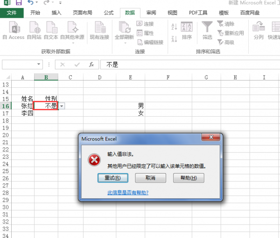Open the 文件 menu

pos(12,13)
